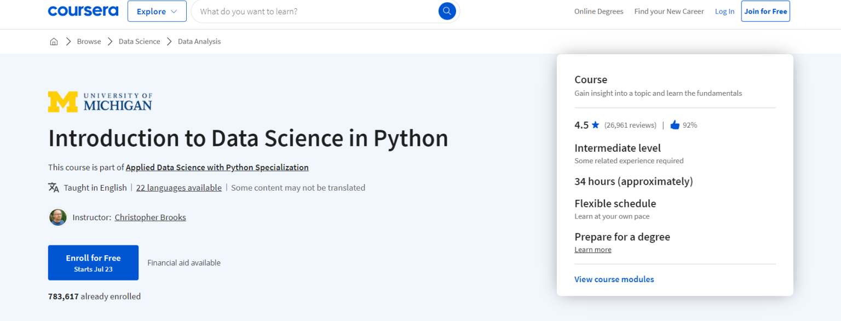Click the blue search magnifier icon
This screenshot has width=841, height=321.
click(x=447, y=11)
